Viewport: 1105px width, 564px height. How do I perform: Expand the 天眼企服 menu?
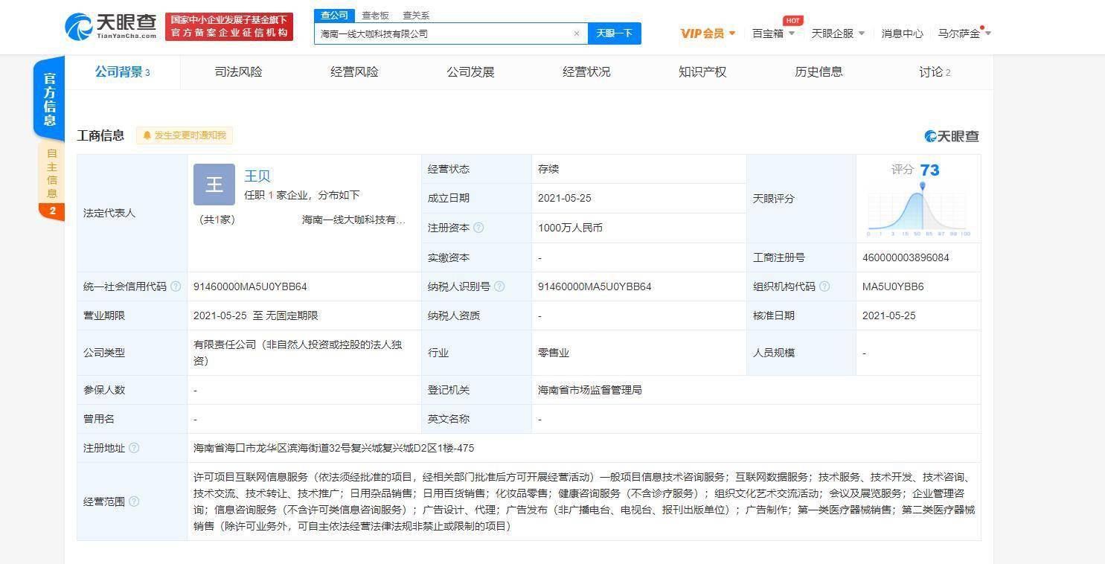[838, 33]
